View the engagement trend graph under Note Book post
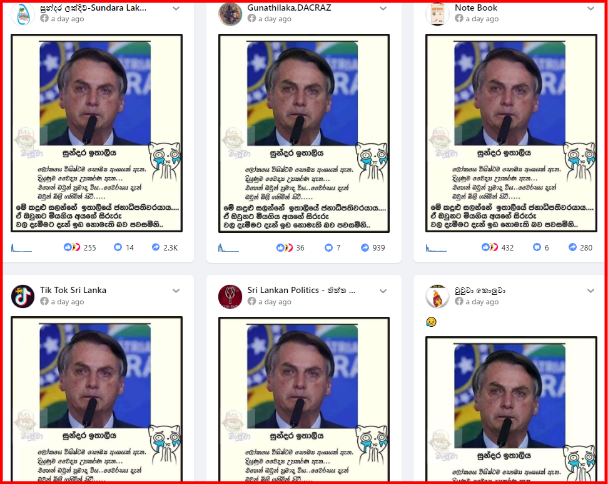The height and width of the screenshot is (484, 608). pyautogui.click(x=436, y=247)
